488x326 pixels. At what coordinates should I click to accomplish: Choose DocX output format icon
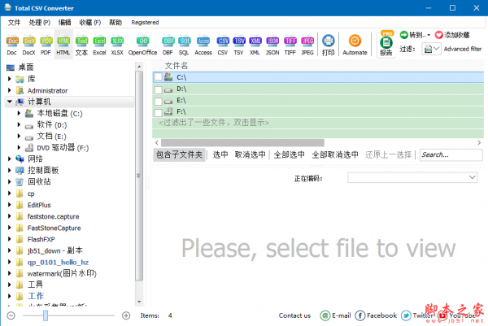(29, 45)
